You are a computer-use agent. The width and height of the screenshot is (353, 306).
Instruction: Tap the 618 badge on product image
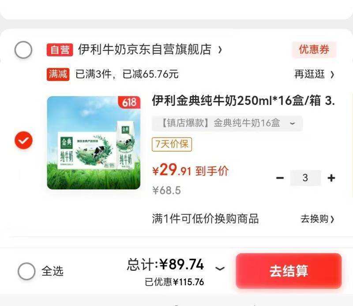pyautogui.click(x=129, y=102)
